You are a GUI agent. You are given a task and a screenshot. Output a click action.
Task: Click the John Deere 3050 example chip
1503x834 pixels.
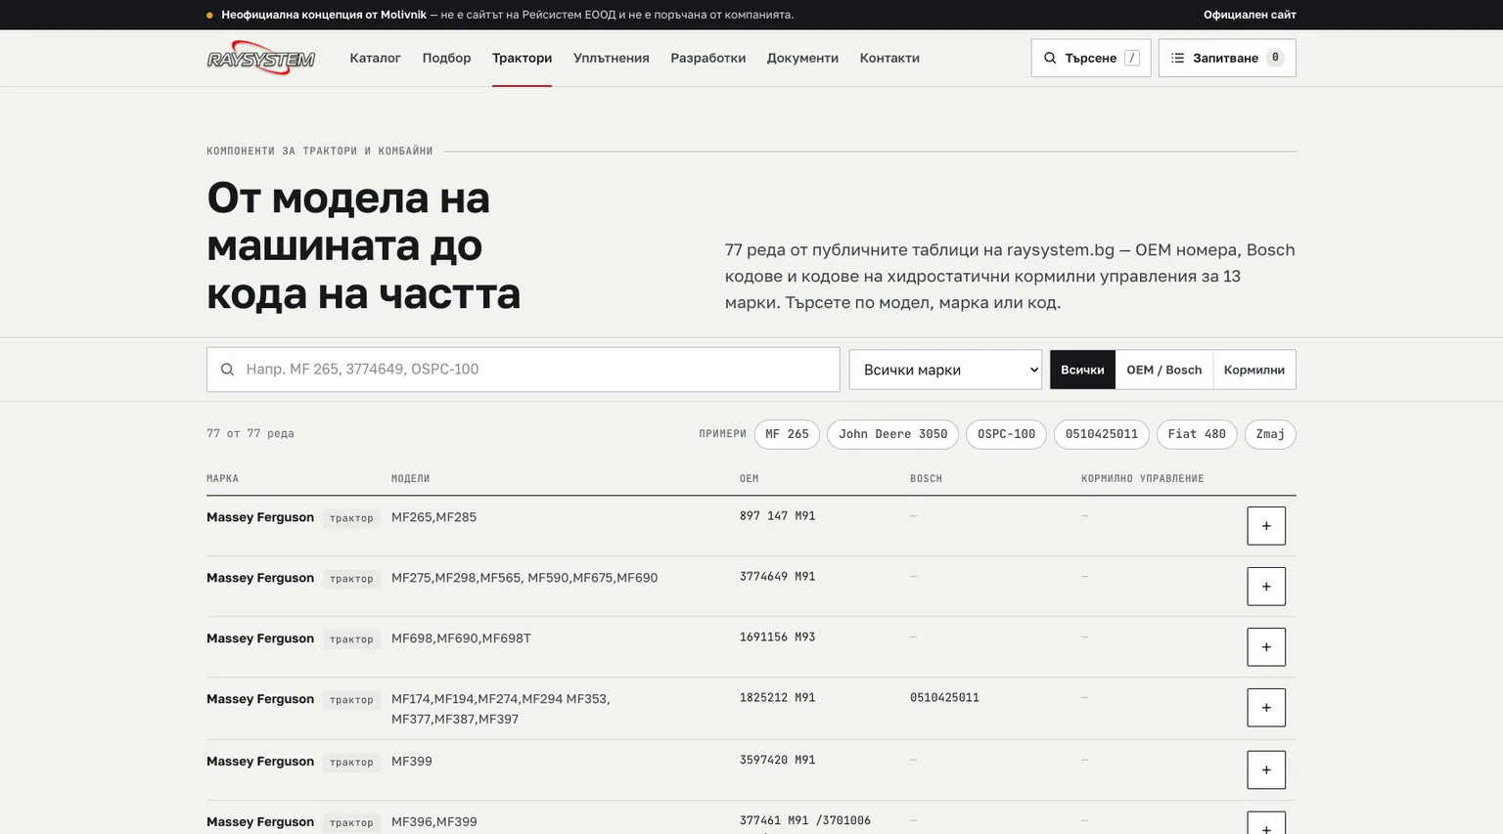point(893,434)
